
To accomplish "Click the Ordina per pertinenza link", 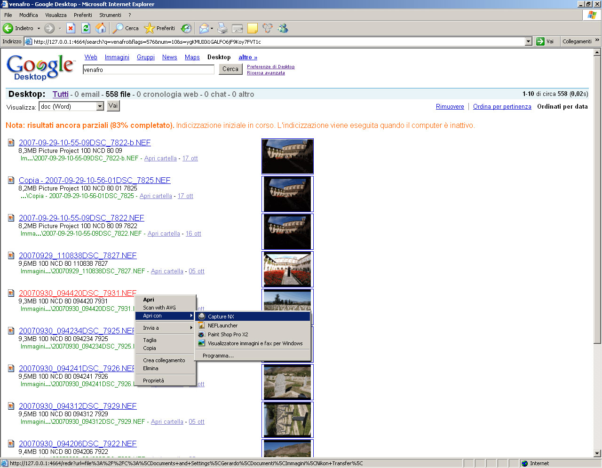I will coord(502,107).
